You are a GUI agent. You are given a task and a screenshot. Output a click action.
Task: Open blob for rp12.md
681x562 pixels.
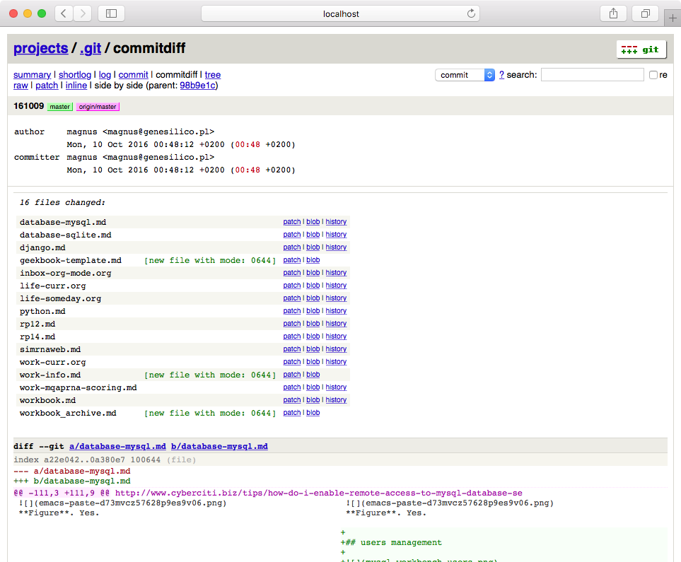point(313,324)
